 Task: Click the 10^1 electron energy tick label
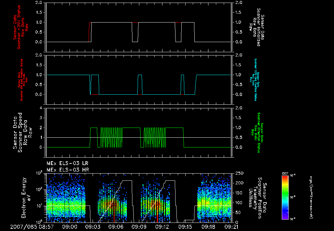coord(39,206)
